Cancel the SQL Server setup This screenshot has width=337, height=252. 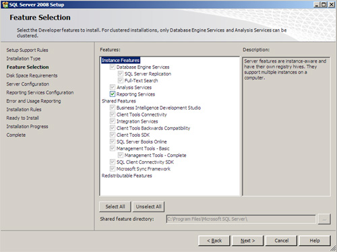[x=281, y=241]
